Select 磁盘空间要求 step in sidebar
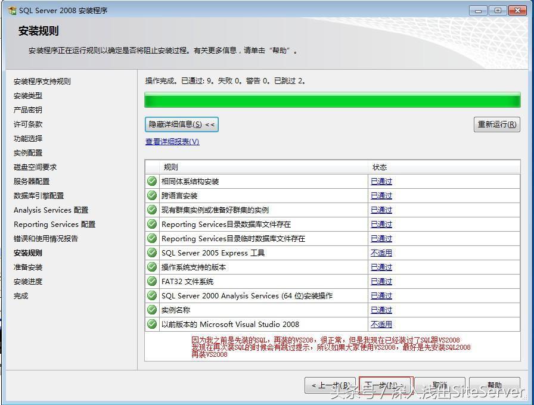 point(35,167)
